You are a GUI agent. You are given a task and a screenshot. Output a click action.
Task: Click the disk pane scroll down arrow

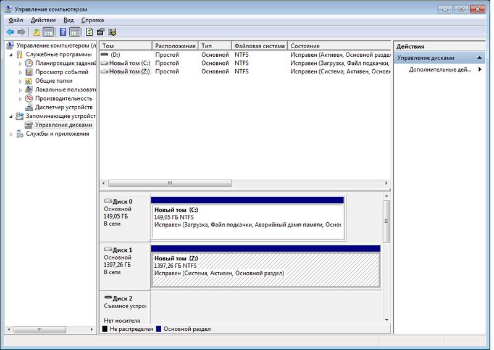tap(387, 320)
